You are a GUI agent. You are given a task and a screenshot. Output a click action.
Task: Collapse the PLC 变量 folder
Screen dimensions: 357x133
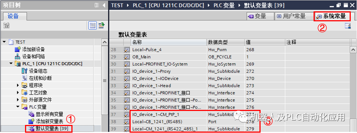18,107
